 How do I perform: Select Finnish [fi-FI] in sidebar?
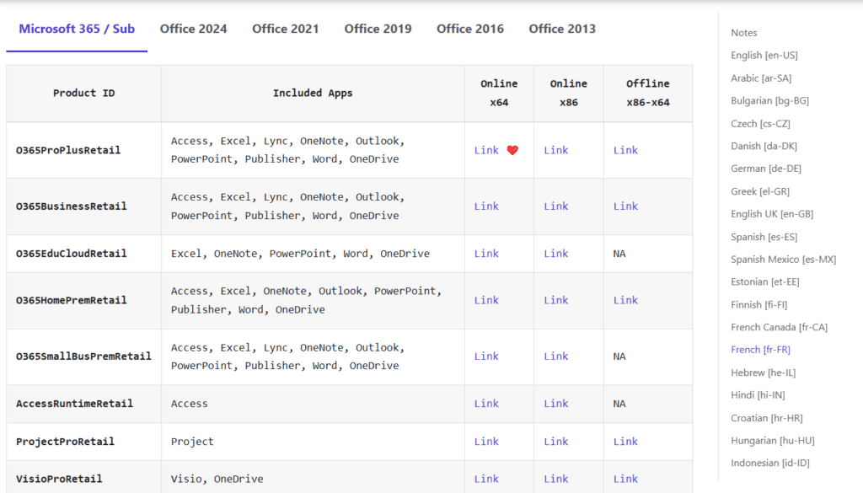(x=759, y=304)
